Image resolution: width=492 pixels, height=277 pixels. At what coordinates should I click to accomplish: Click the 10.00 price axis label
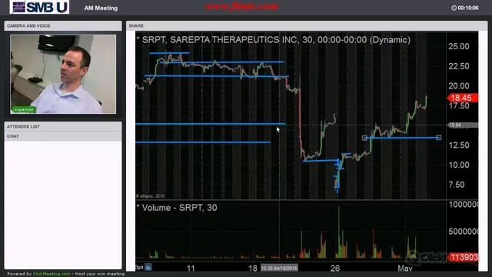pos(459,165)
